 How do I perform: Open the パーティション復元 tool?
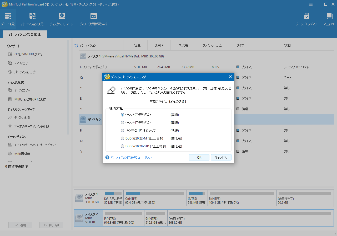tap(32, 18)
